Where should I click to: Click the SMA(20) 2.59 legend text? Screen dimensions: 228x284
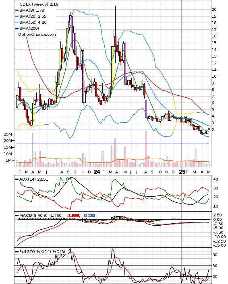(33, 16)
